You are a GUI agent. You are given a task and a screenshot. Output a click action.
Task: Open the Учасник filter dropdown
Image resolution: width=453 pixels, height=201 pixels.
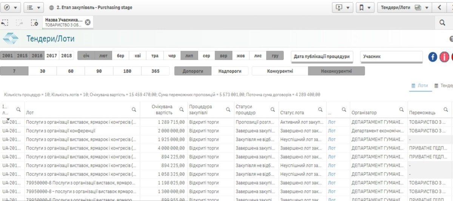pyautogui.click(x=391, y=57)
